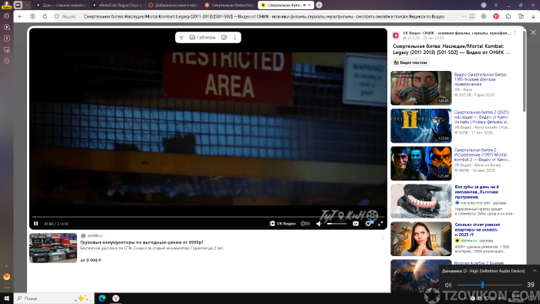Viewport: 540px width, 304px height.
Task: Open 'Видео текстом' transcript button
Action: coord(410,62)
